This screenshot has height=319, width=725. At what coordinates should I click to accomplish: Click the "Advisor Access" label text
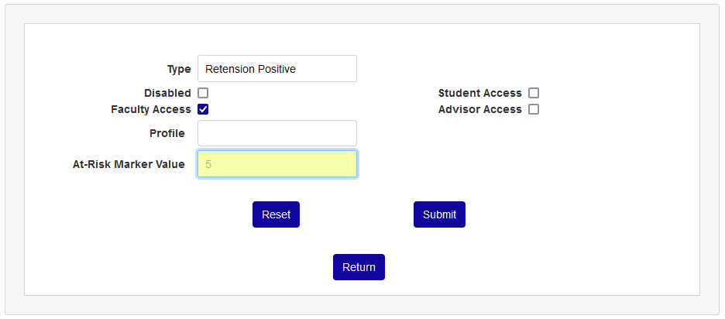point(480,109)
